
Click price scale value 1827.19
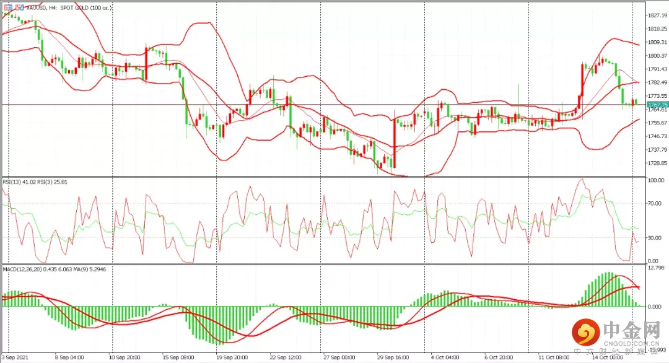(657, 15)
